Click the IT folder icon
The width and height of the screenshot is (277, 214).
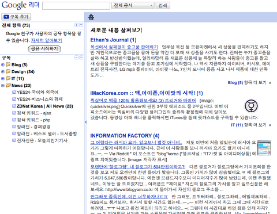(x=8, y=78)
